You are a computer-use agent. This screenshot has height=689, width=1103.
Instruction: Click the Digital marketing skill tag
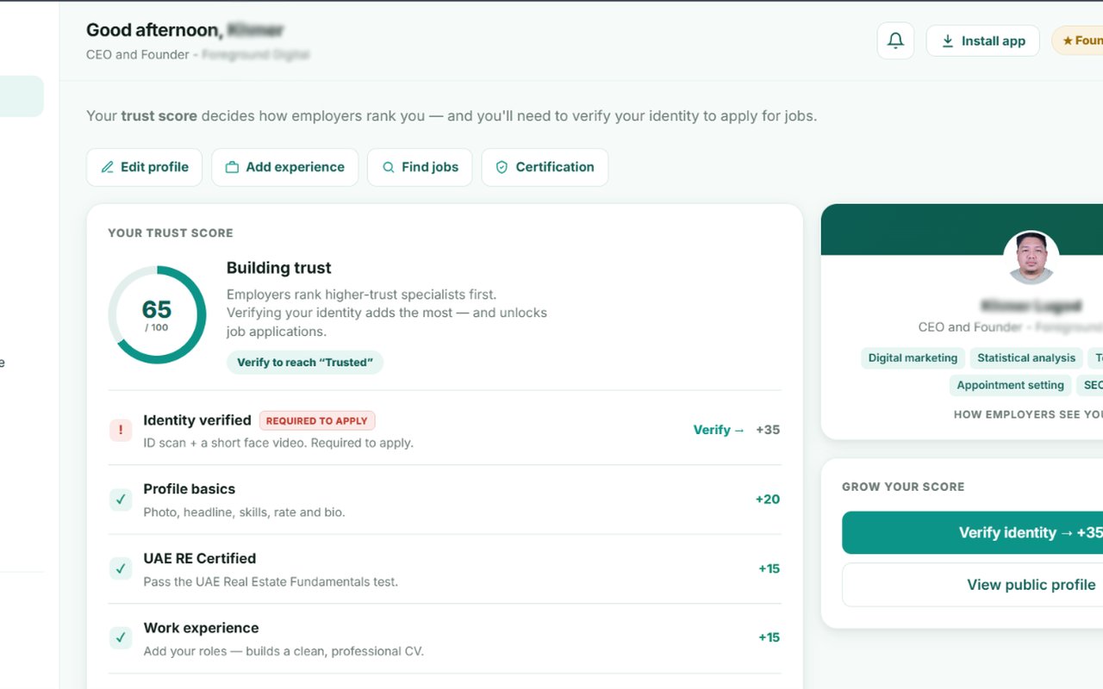[x=913, y=358]
